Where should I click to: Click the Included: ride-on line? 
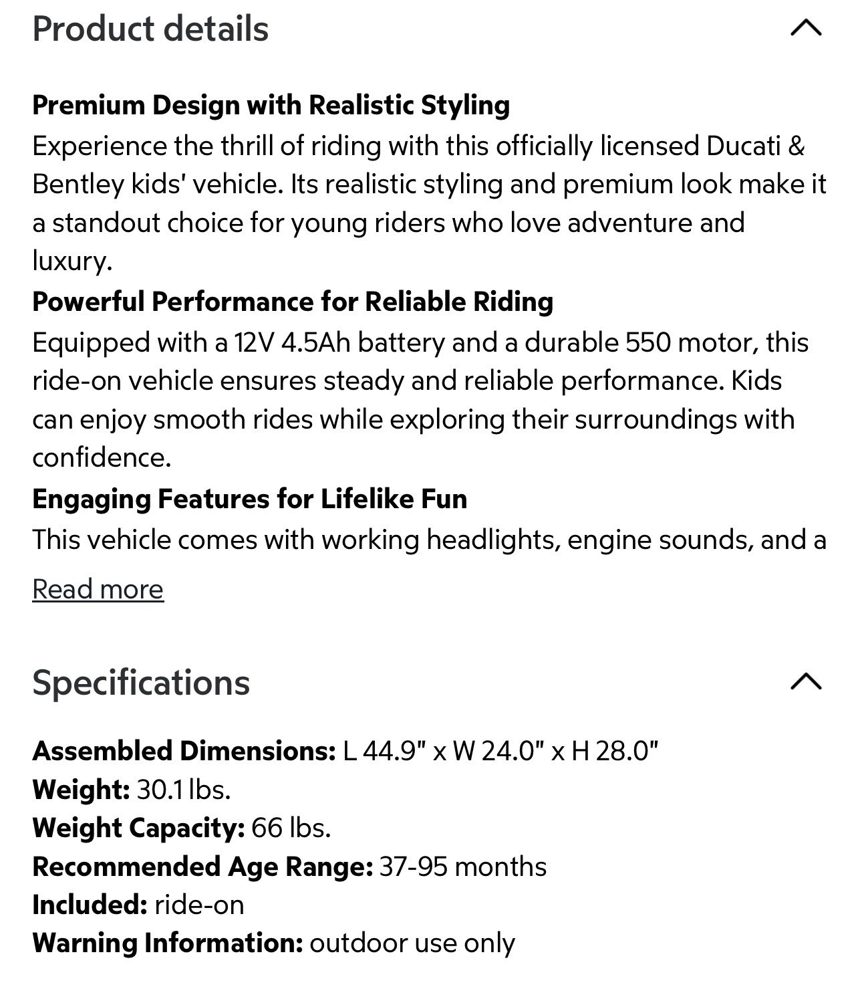pos(138,905)
